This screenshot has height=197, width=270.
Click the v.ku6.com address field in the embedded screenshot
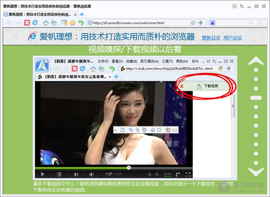point(169,69)
